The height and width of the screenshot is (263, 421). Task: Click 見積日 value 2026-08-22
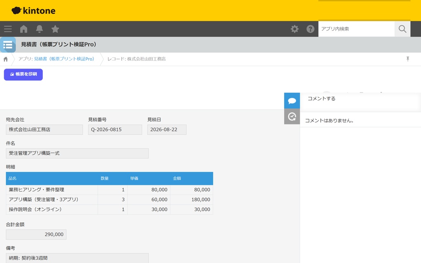click(167, 129)
